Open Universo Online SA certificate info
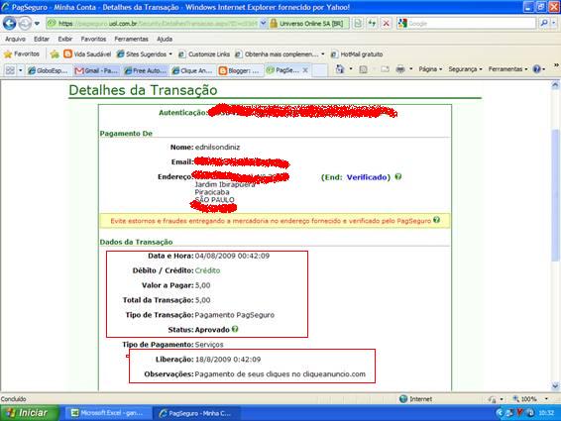This screenshot has height=421, width=561. pyautogui.click(x=311, y=24)
